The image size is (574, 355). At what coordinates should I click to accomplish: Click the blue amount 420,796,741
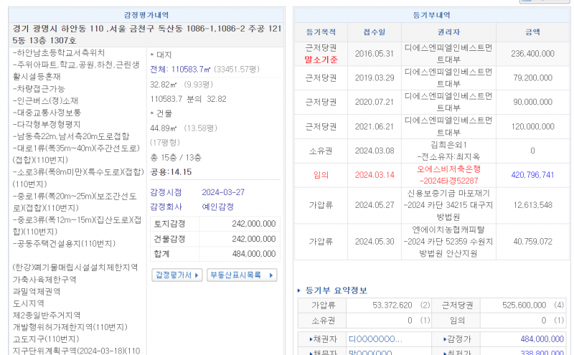click(x=532, y=174)
